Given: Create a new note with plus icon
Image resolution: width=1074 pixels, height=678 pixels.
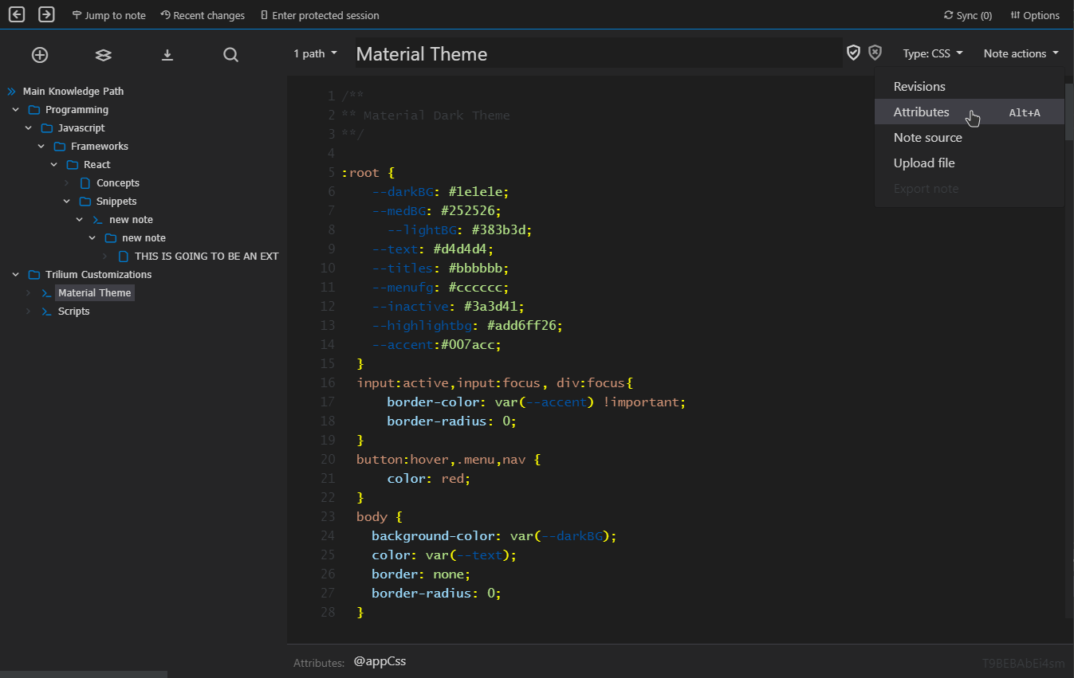Looking at the screenshot, I should [40, 54].
